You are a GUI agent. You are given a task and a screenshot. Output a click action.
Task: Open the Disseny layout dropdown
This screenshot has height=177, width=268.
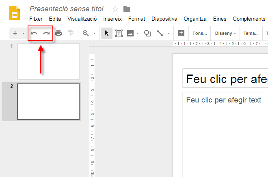tap(225, 33)
